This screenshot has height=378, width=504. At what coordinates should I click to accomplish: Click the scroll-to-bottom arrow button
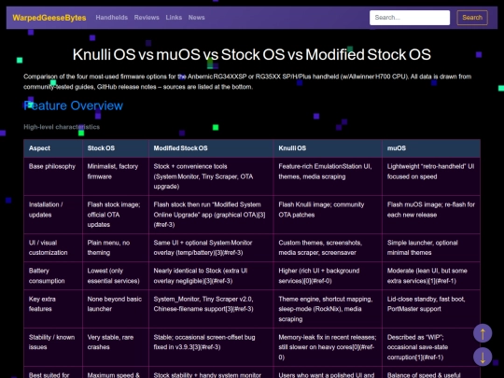pyautogui.click(x=483, y=357)
